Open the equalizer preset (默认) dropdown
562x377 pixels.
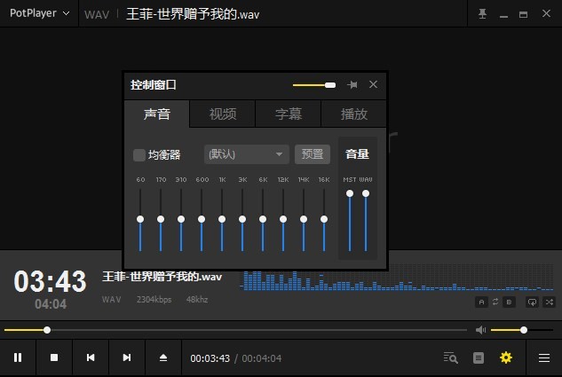point(247,154)
